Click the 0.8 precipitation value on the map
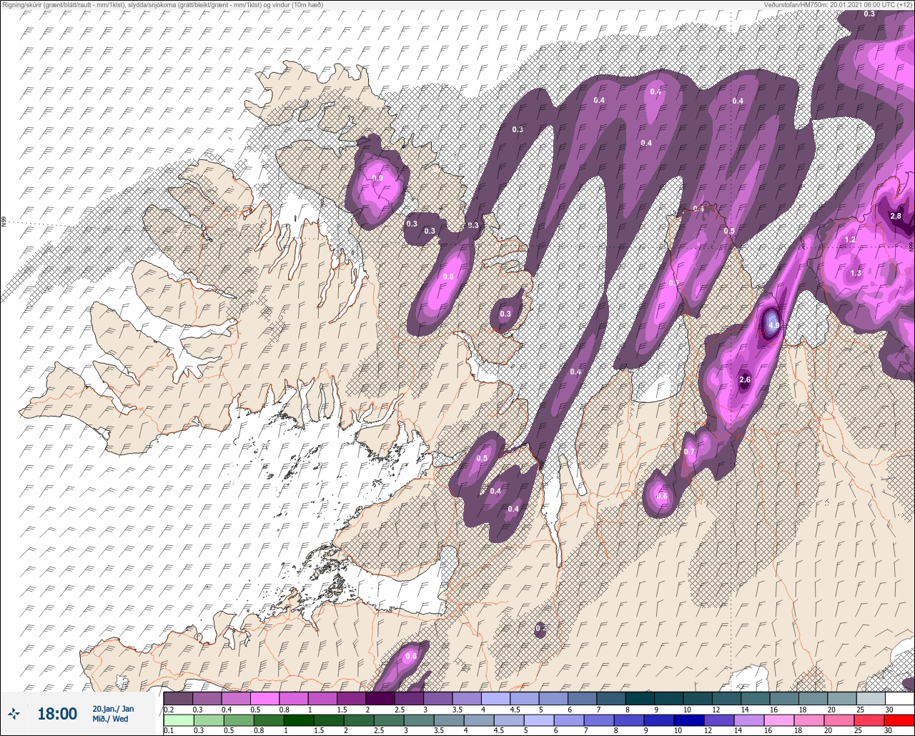Screen dimensions: 915x736 [x=449, y=277]
